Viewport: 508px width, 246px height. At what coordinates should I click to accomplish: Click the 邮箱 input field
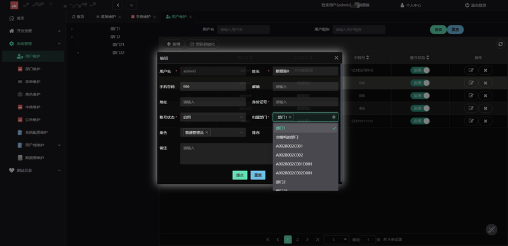click(305, 86)
